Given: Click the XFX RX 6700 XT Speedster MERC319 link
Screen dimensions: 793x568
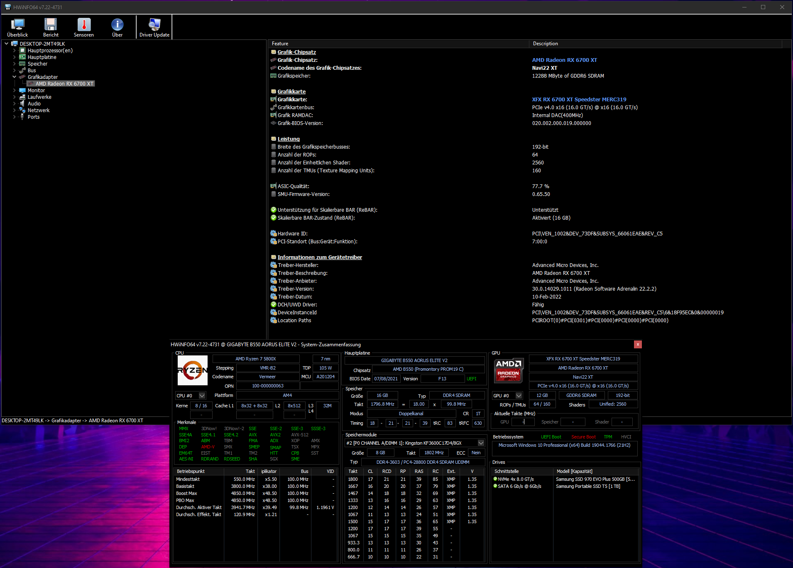Looking at the screenshot, I should pyautogui.click(x=579, y=99).
